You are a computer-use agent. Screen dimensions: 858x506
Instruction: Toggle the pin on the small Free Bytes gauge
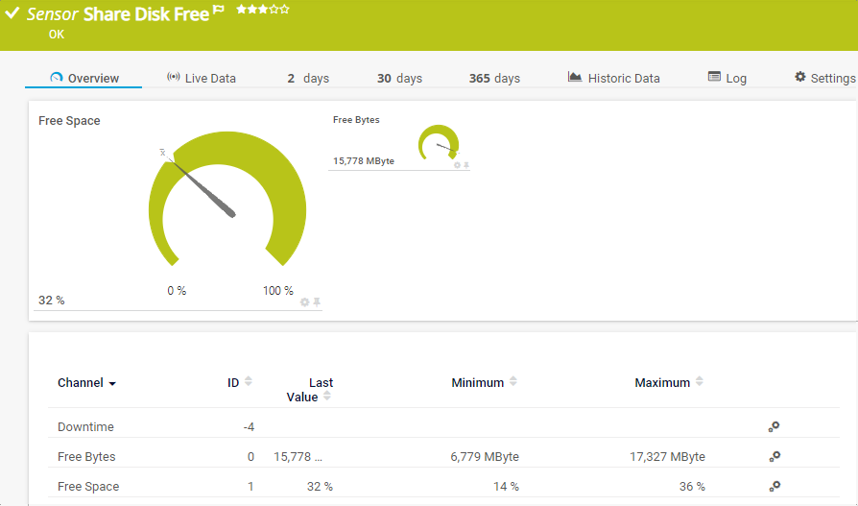coord(466,165)
